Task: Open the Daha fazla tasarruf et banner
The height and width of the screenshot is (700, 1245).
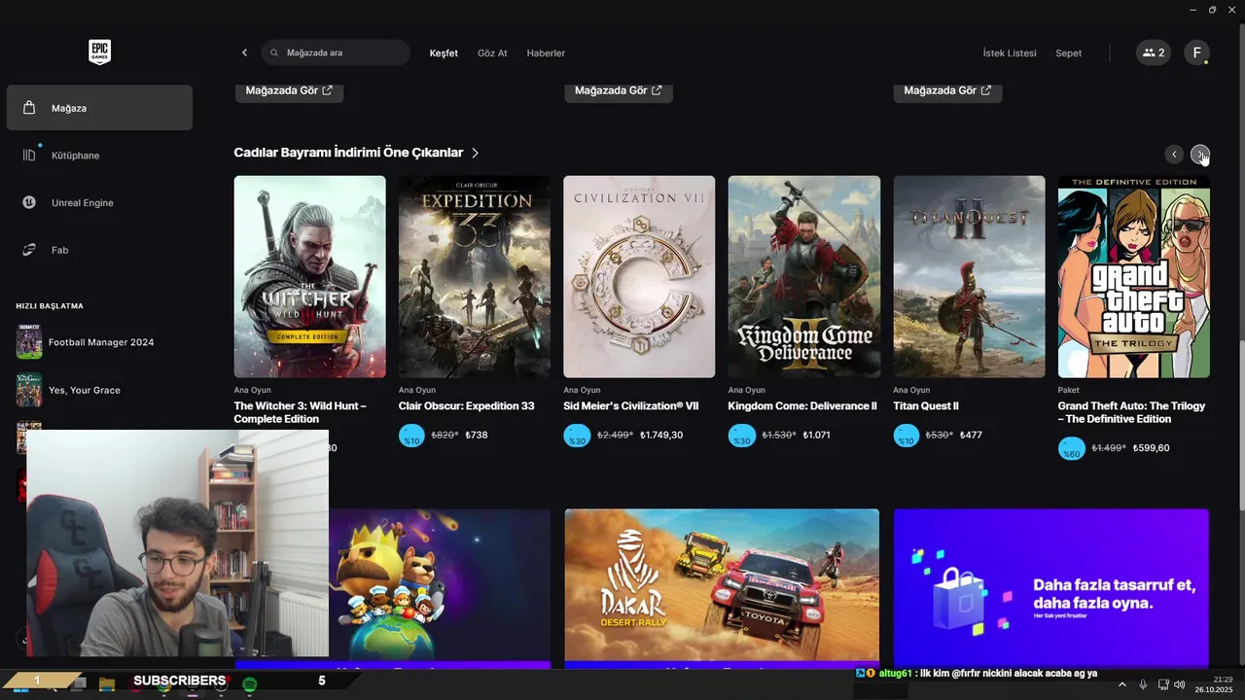Action: 1051,588
